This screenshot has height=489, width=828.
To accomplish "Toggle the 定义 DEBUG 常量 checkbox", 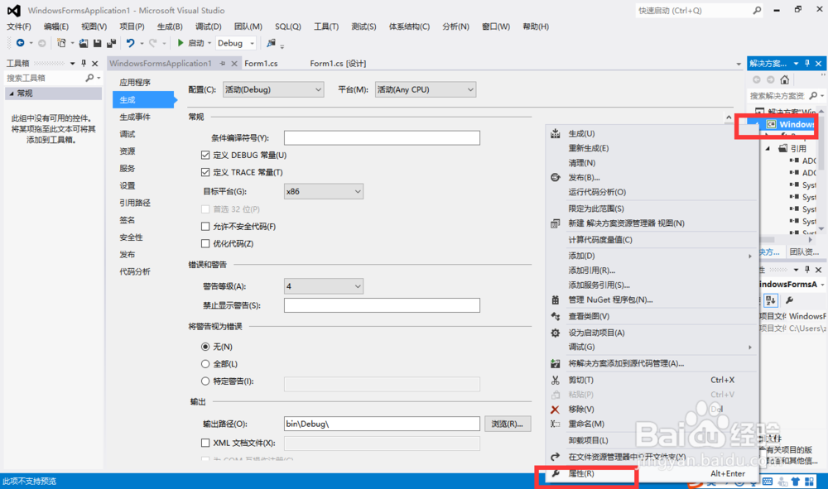I will point(205,155).
